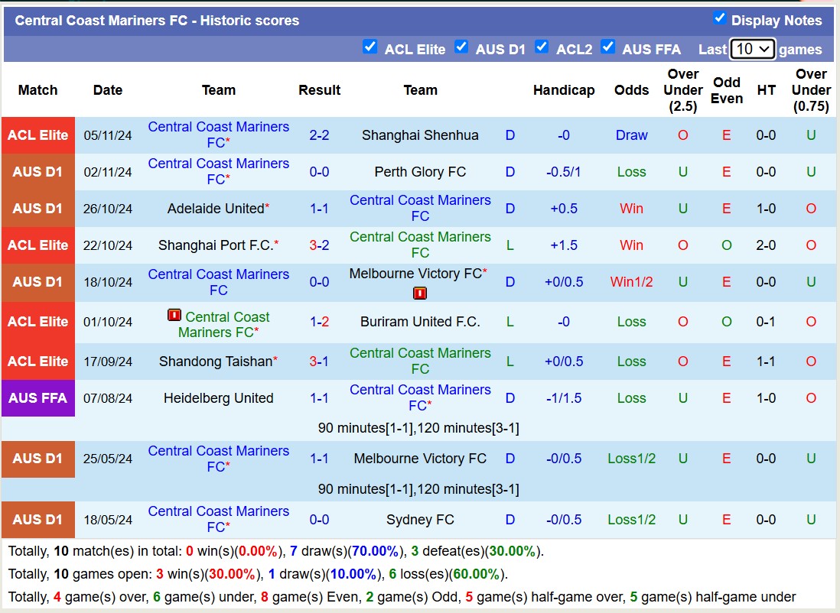This screenshot has height=613, width=840.
Task: Click ACL Elite label for 05/11/24 match
Action: 38,135
